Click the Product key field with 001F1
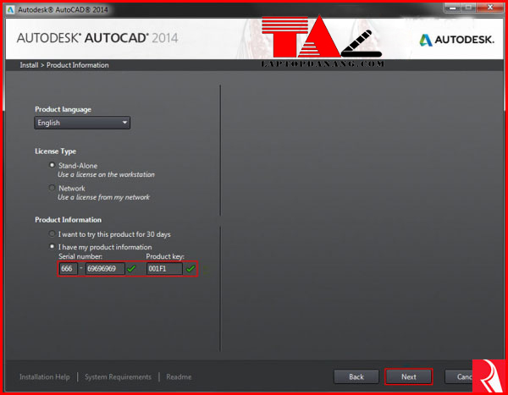Screen dimensions: 508x395 click(x=163, y=269)
